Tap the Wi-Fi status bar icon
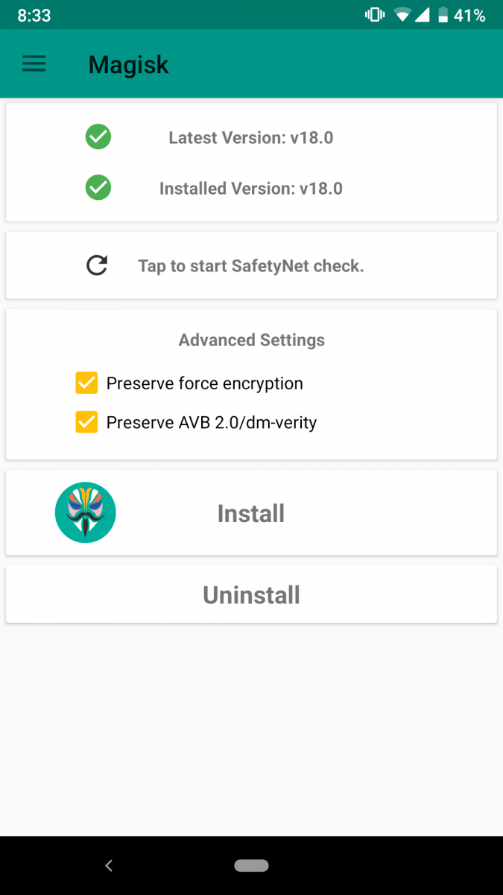503x895 pixels. 403,14
